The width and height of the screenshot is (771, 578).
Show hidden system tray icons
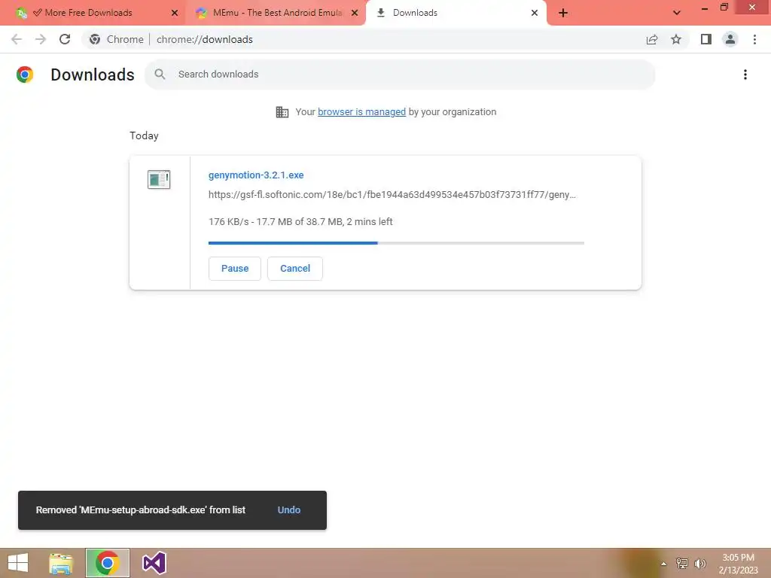(x=664, y=564)
